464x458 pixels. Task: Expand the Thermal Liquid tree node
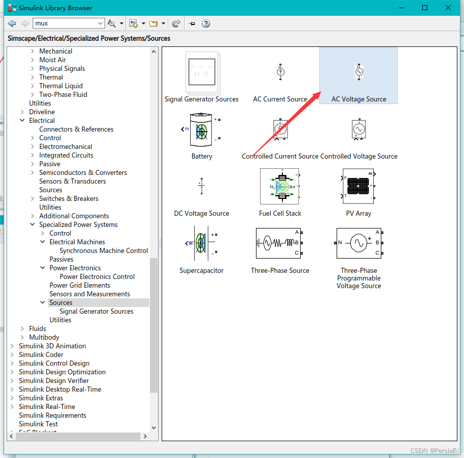coord(32,86)
